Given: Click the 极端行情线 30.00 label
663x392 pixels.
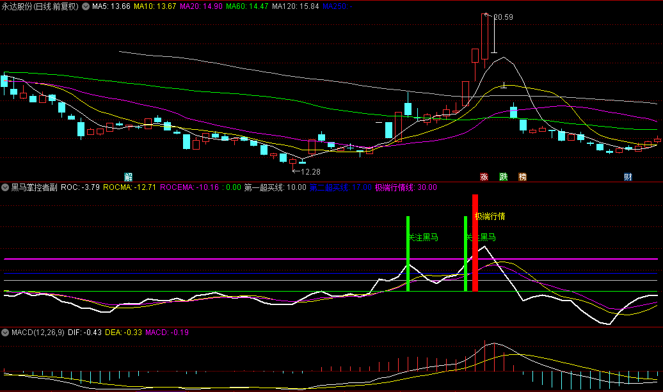Looking at the screenshot, I should coord(406,188).
